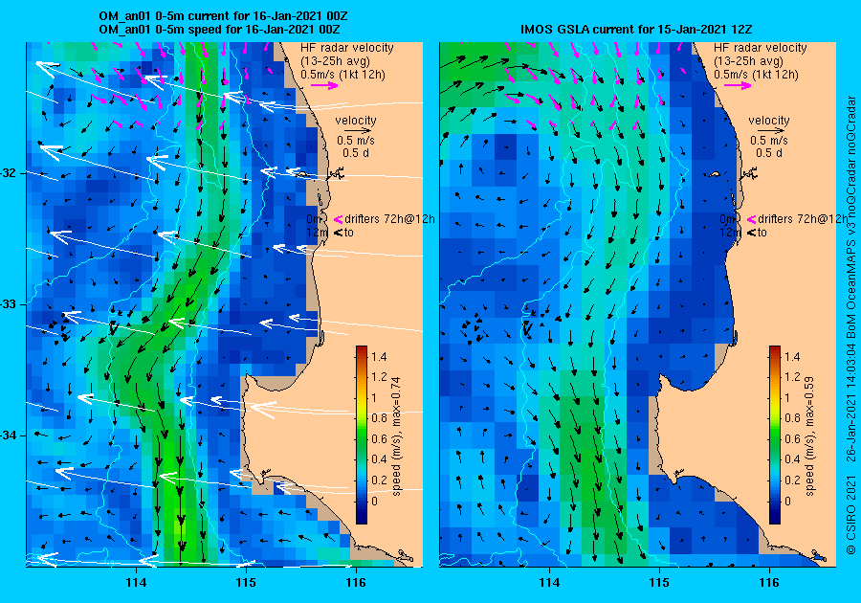Click 'speed (m/s), max=0.59' colorbar label

tap(809, 436)
